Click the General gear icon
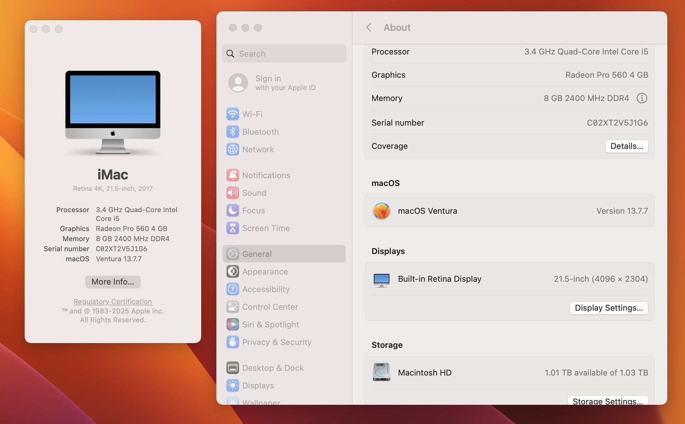The height and width of the screenshot is (424, 685). click(x=233, y=254)
